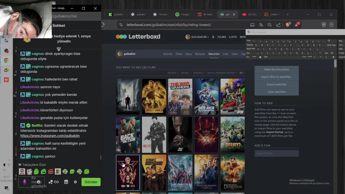
Task: Click the cast/install screen icon in address bar
Action: click(252, 25)
